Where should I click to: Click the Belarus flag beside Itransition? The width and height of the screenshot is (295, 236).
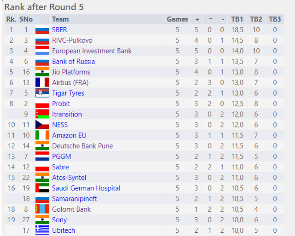(42, 114)
